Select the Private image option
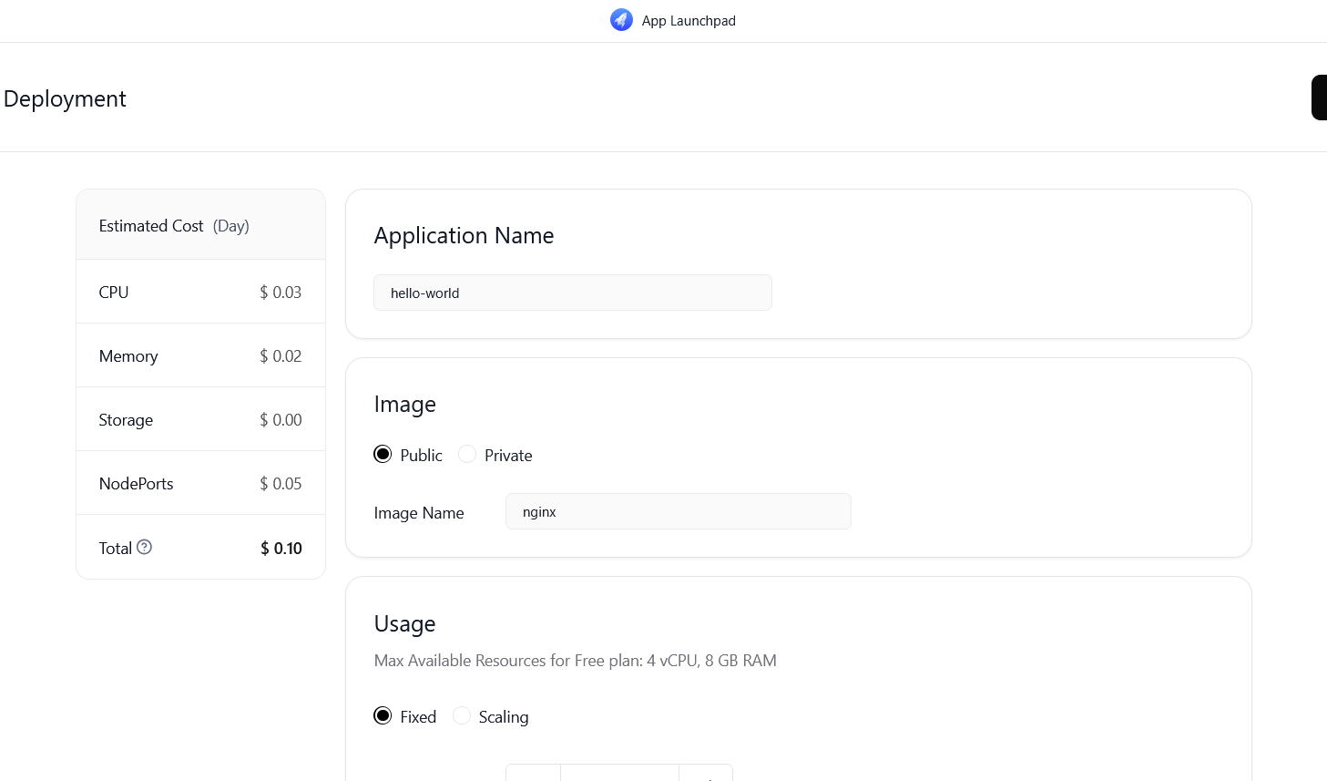Image resolution: width=1327 pixels, height=781 pixels. [467, 454]
